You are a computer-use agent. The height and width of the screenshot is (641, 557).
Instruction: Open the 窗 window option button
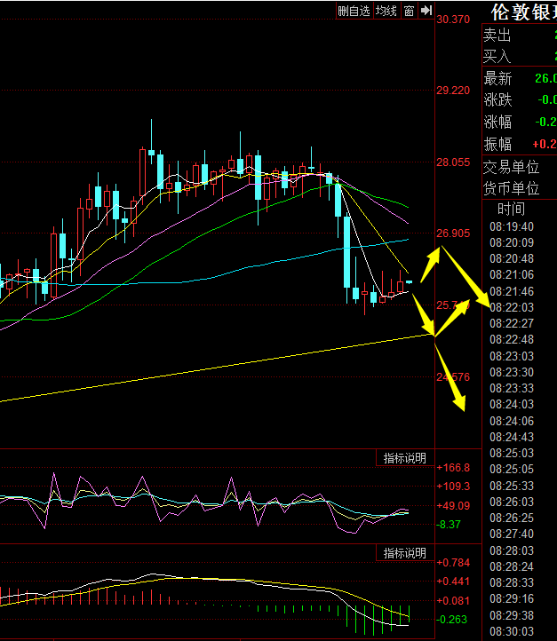click(409, 11)
